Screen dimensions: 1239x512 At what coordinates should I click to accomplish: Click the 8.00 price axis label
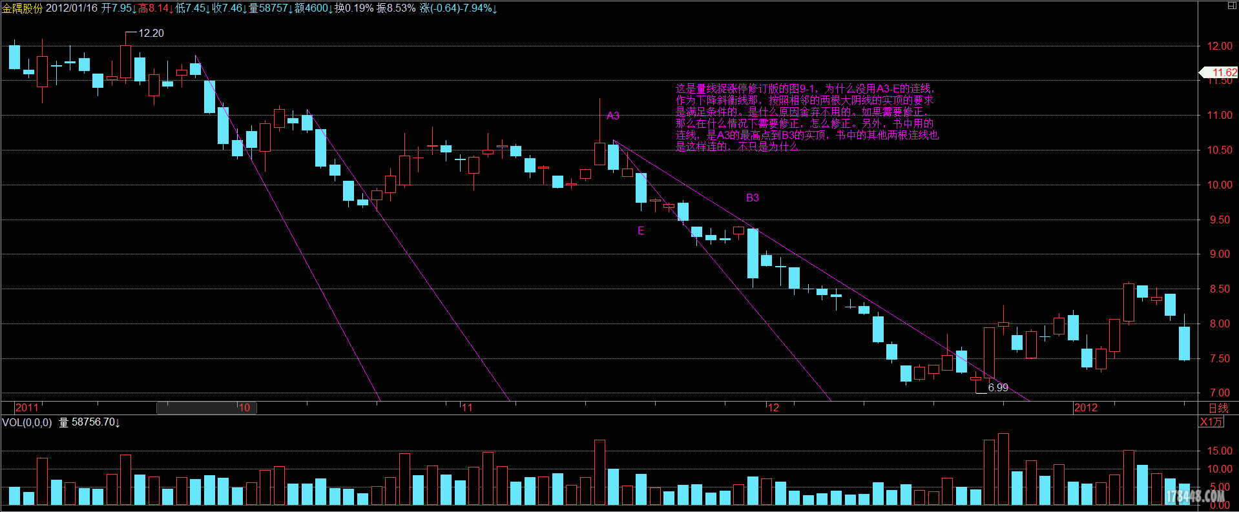(1220, 323)
